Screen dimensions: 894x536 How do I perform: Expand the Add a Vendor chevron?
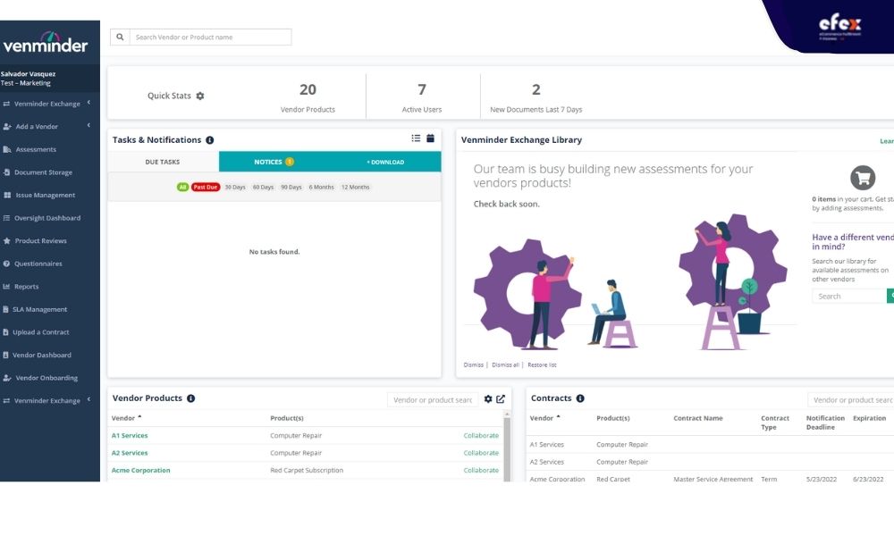click(x=89, y=126)
